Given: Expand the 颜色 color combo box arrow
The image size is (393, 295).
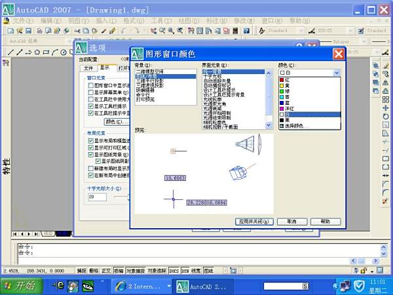Looking at the screenshot, I should tap(337, 73).
